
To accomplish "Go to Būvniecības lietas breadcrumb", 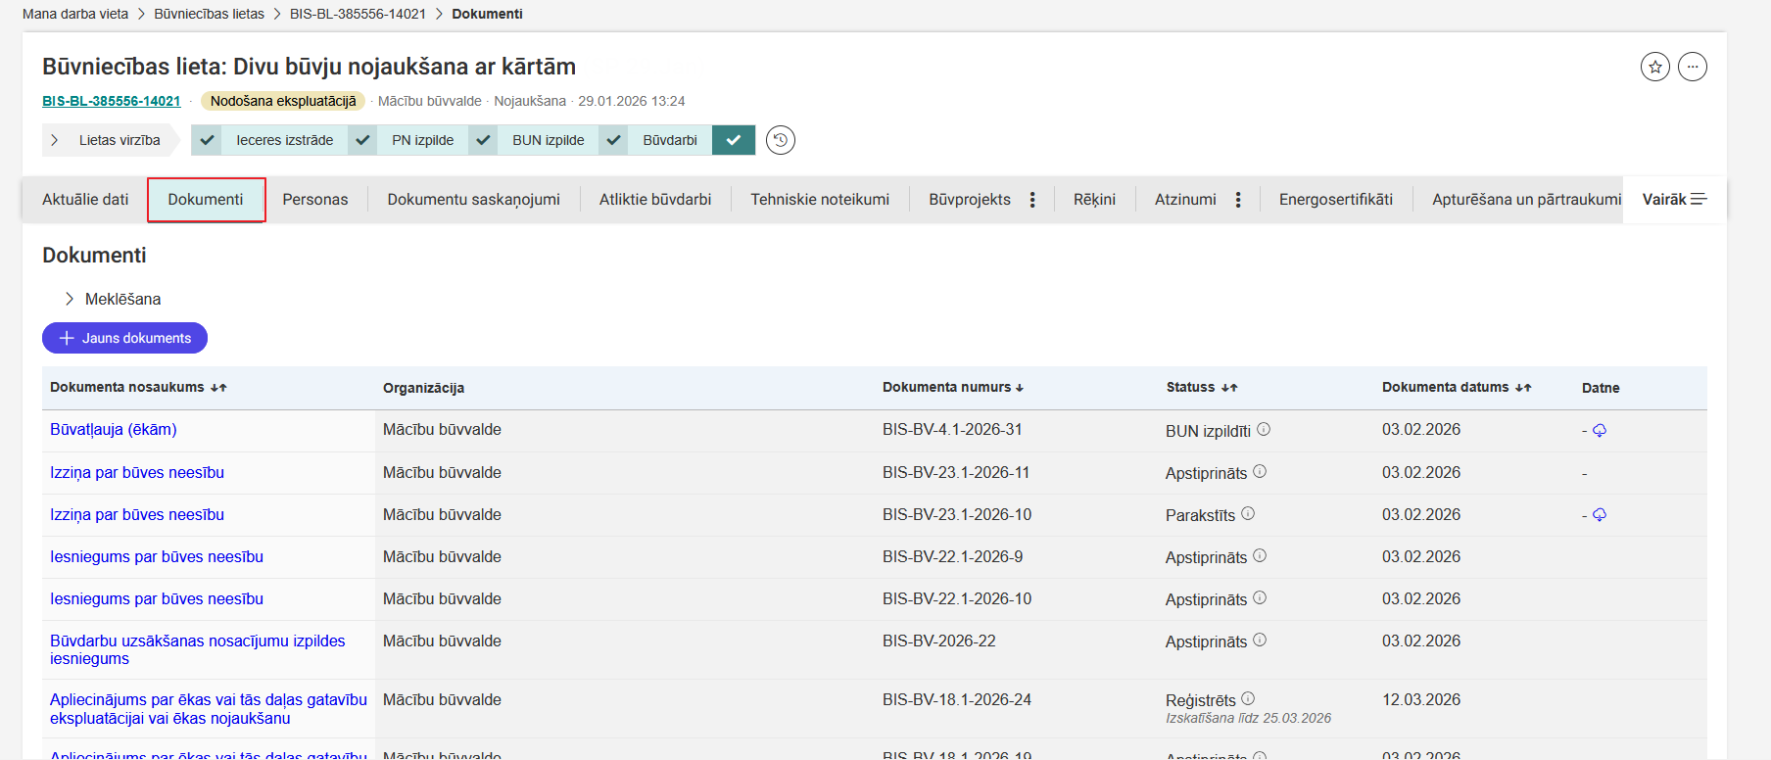I will pyautogui.click(x=209, y=14).
